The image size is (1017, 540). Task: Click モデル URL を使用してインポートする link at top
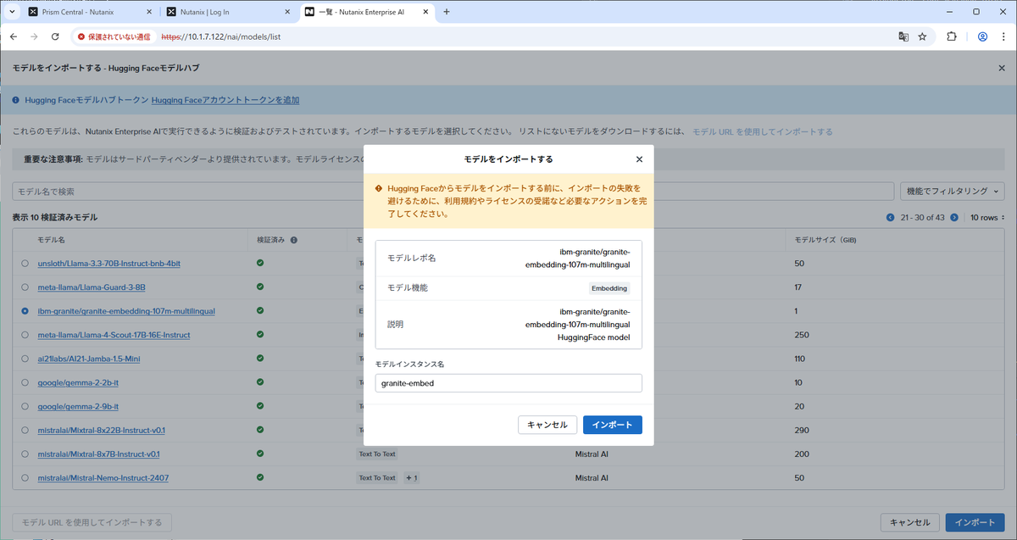tap(763, 131)
